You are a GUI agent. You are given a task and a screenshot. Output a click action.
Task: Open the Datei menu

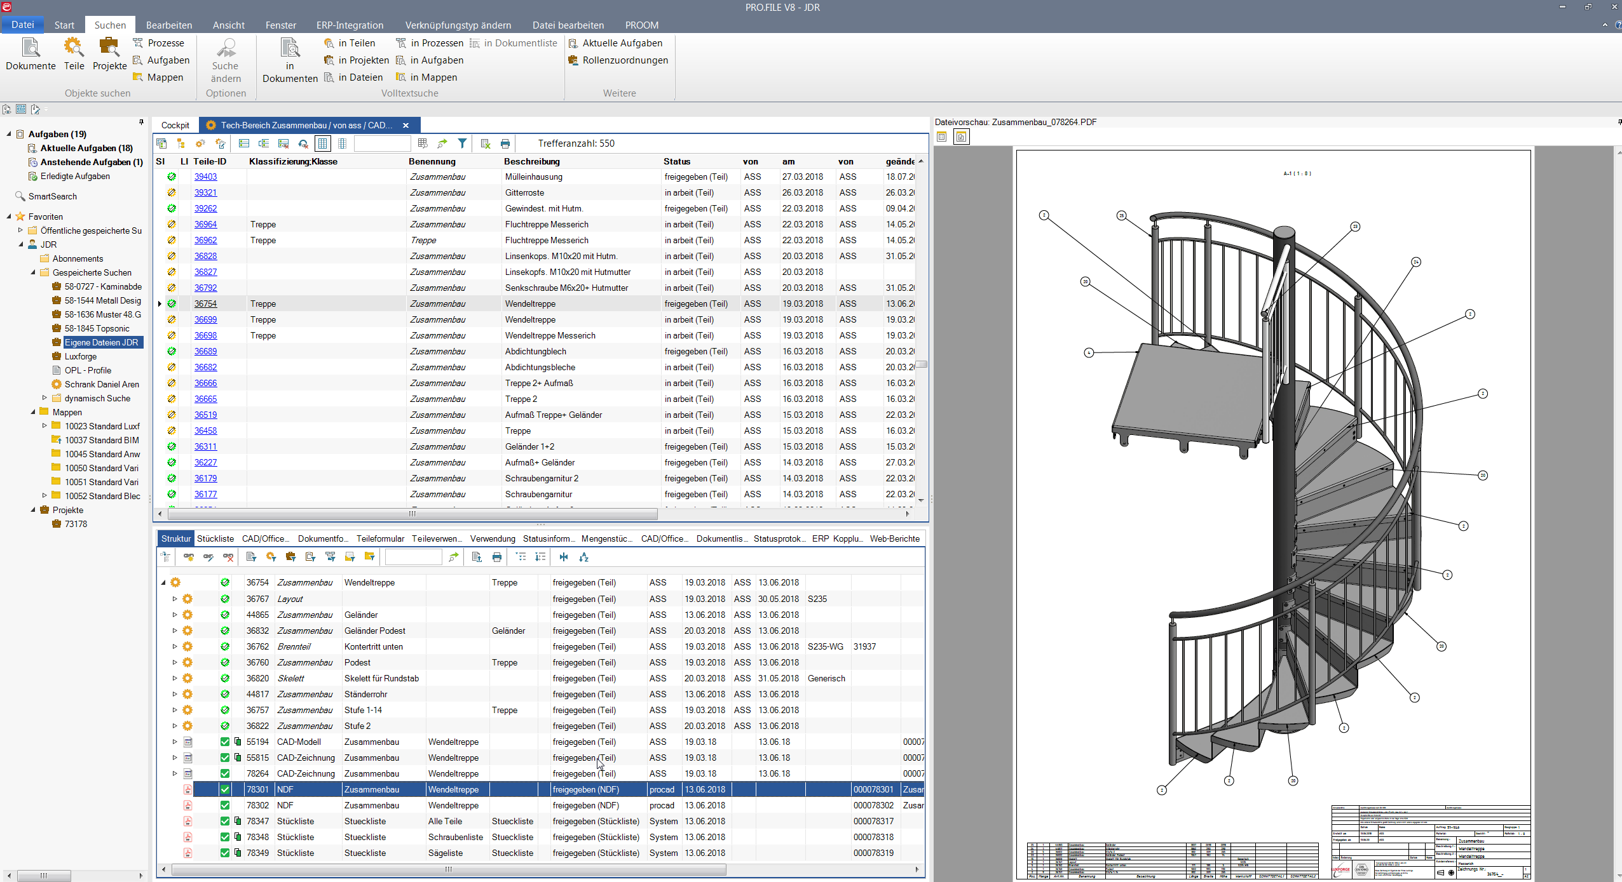[x=23, y=25]
